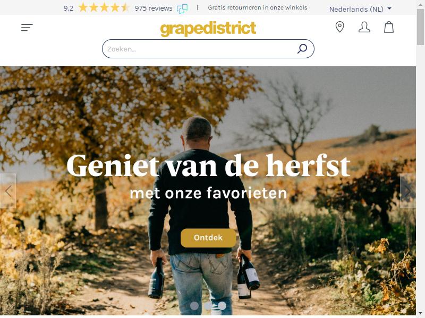Expand the Nederlands (NL) country dropdown
Screen dimensions: 425x318
pos(361,9)
